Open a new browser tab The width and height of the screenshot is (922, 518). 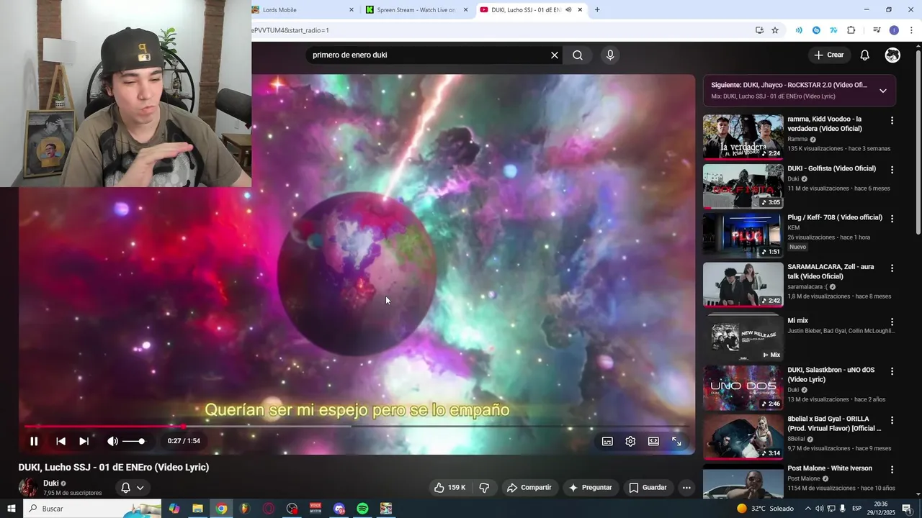point(597,10)
